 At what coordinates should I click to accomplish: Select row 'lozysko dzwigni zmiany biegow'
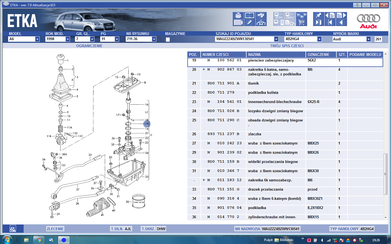coord(285,113)
